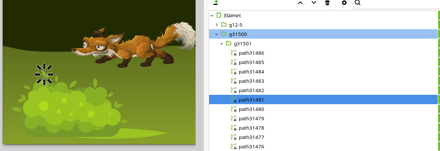Click the folder icon of group g12-5
This screenshot has height=151, width=440.
(224, 25)
